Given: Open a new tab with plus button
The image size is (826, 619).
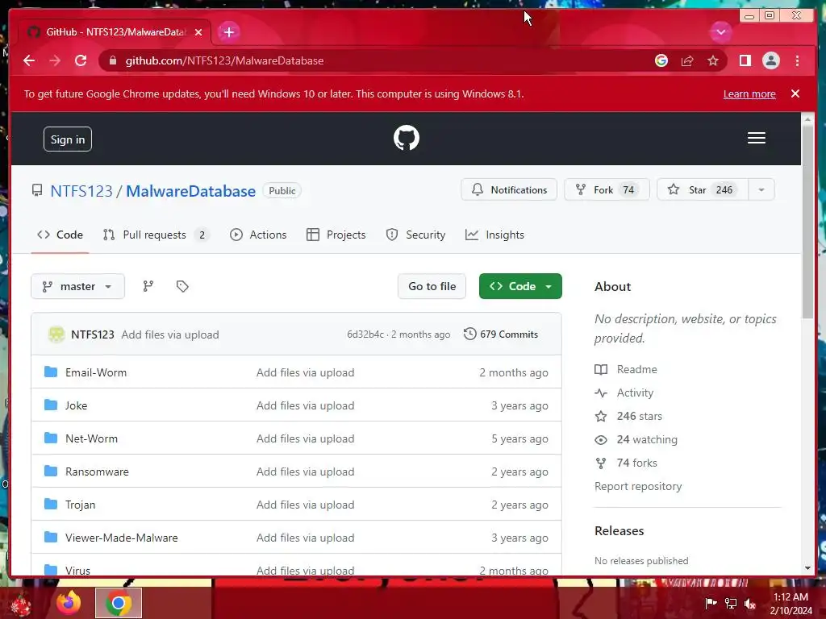Looking at the screenshot, I should pyautogui.click(x=228, y=32).
